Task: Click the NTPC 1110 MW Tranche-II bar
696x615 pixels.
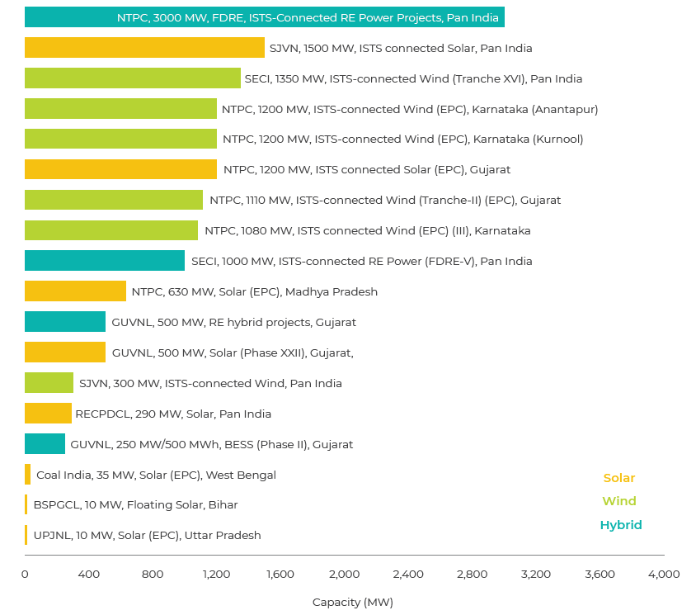Action: [114, 200]
